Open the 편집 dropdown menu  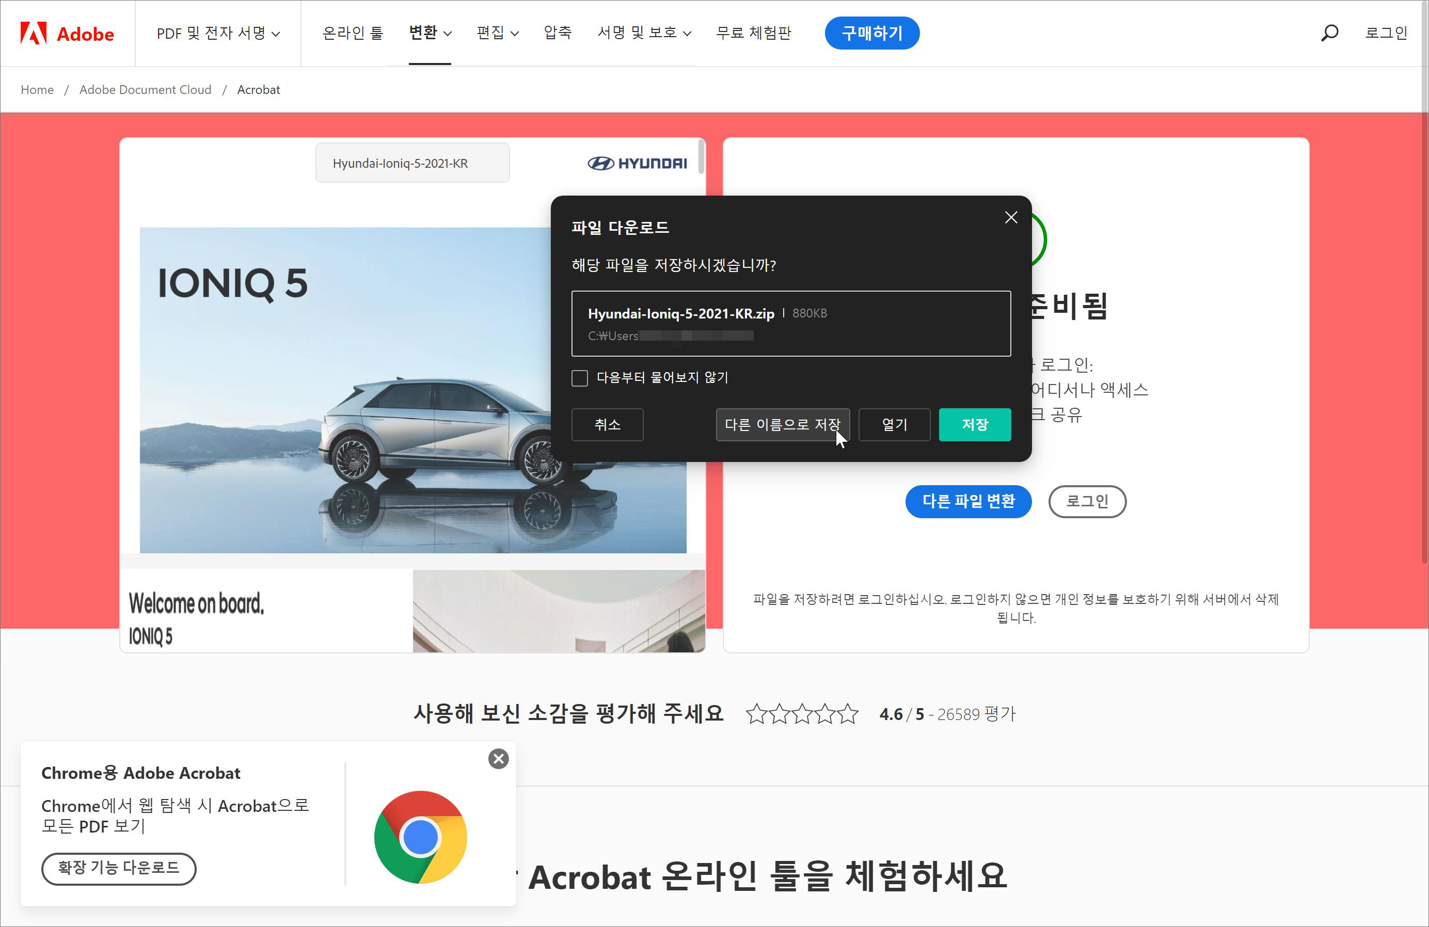click(x=497, y=33)
